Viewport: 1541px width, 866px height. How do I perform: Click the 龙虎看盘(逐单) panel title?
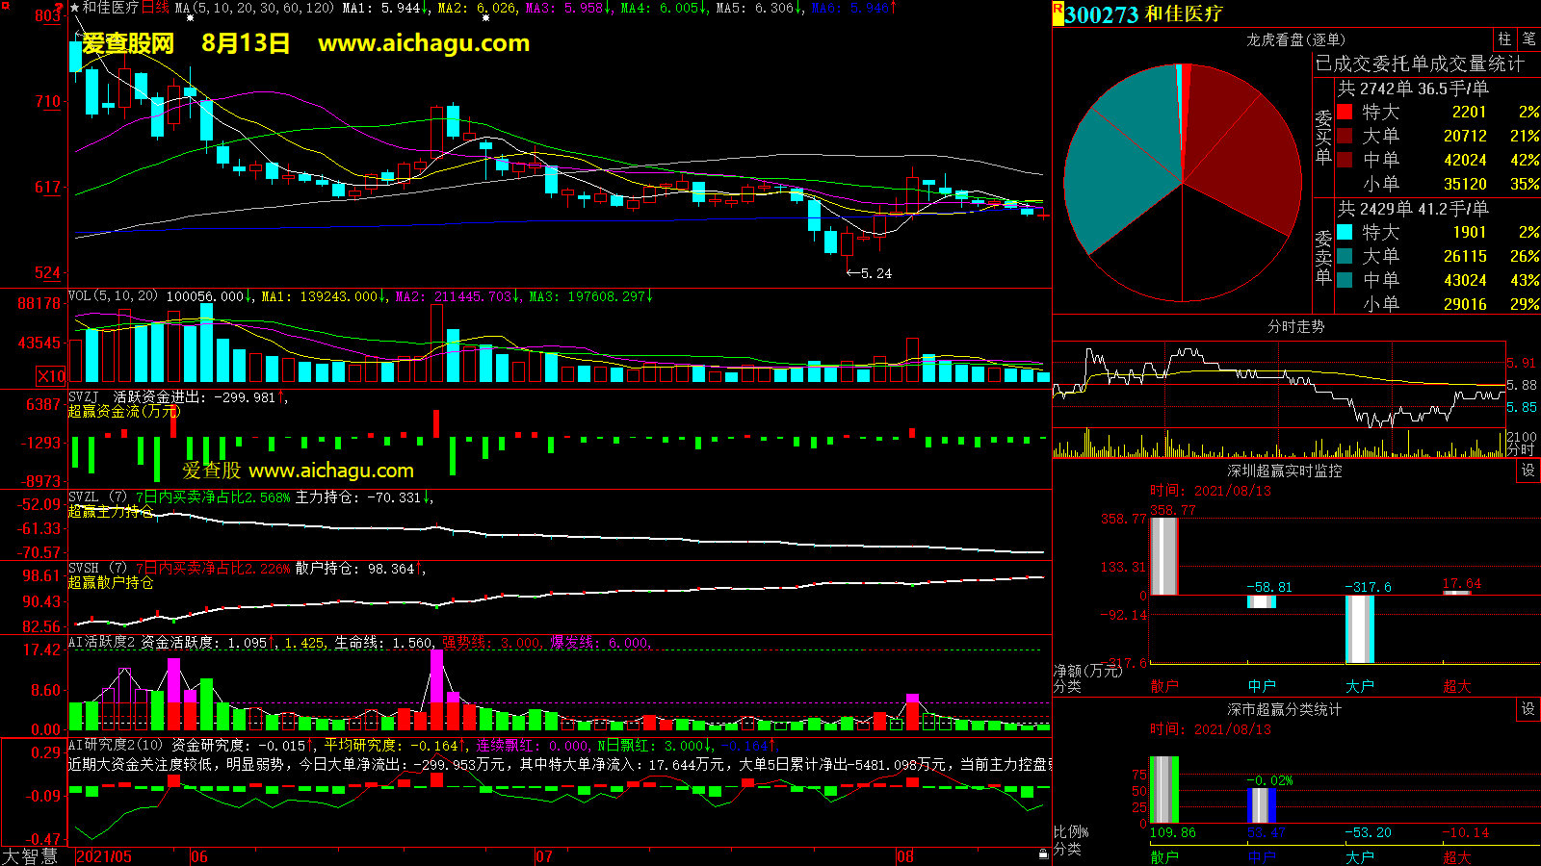pyautogui.click(x=1295, y=39)
